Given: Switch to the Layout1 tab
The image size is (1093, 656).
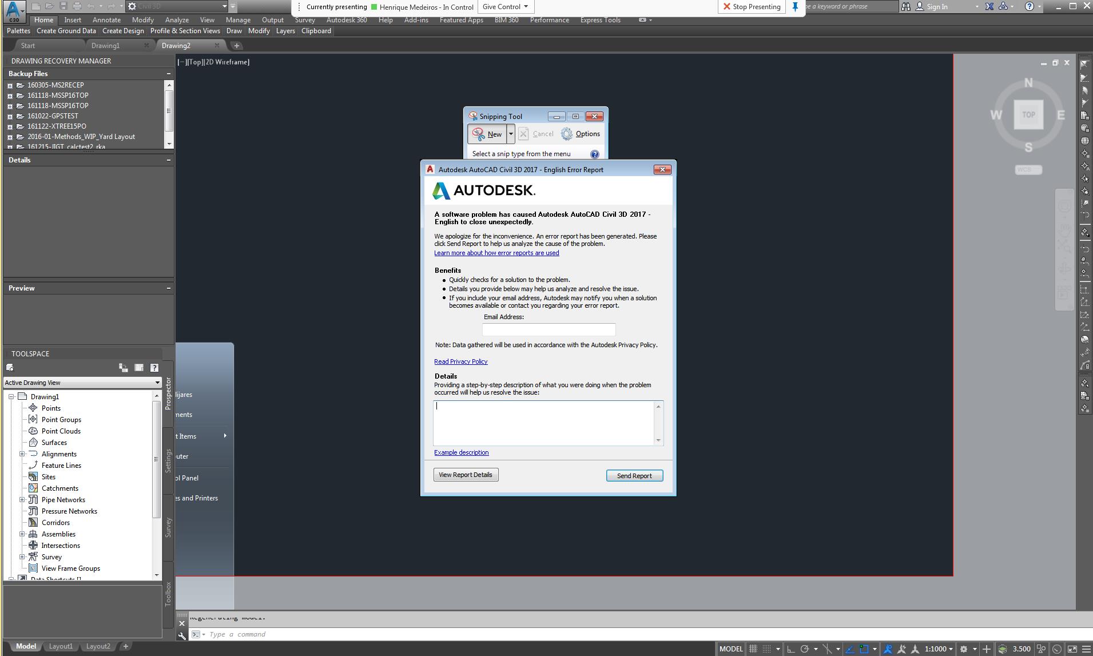Looking at the screenshot, I should tap(61, 646).
